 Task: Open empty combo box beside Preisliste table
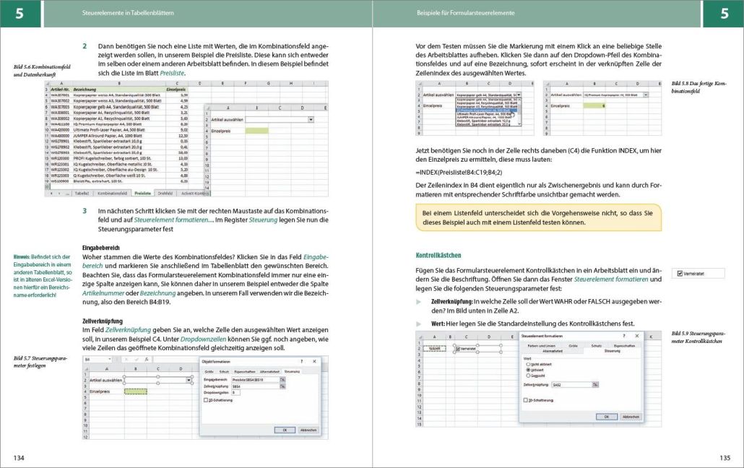pyautogui.click(x=311, y=119)
